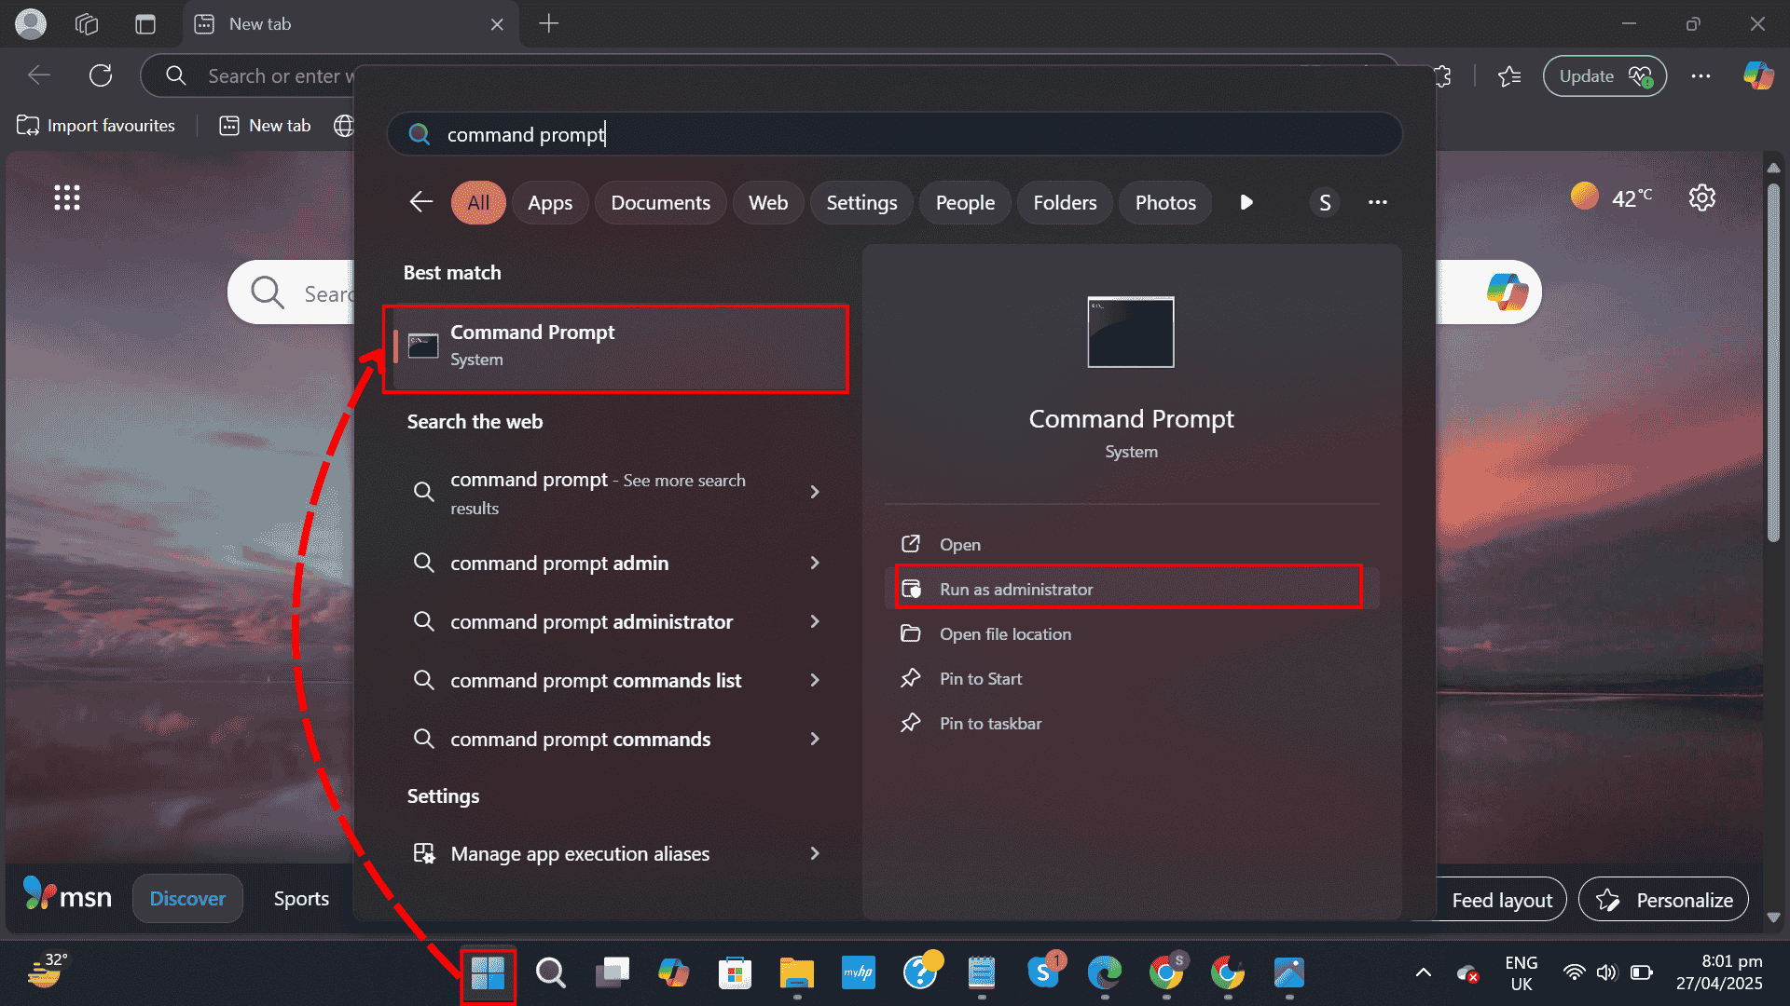Expand 'Manage app execution aliases' chevron
The height and width of the screenshot is (1006, 1790).
tap(814, 853)
